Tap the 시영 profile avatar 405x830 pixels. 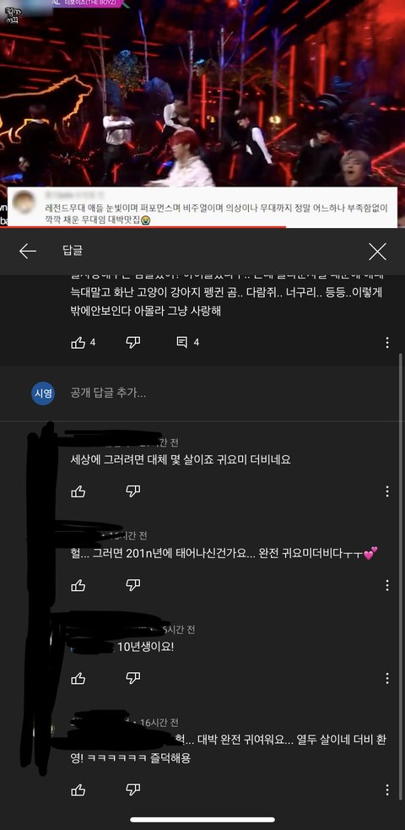(x=43, y=393)
